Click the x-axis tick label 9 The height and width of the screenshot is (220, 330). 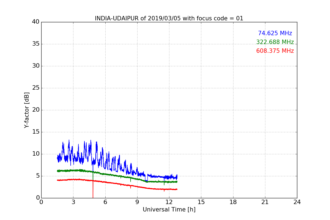(137, 202)
